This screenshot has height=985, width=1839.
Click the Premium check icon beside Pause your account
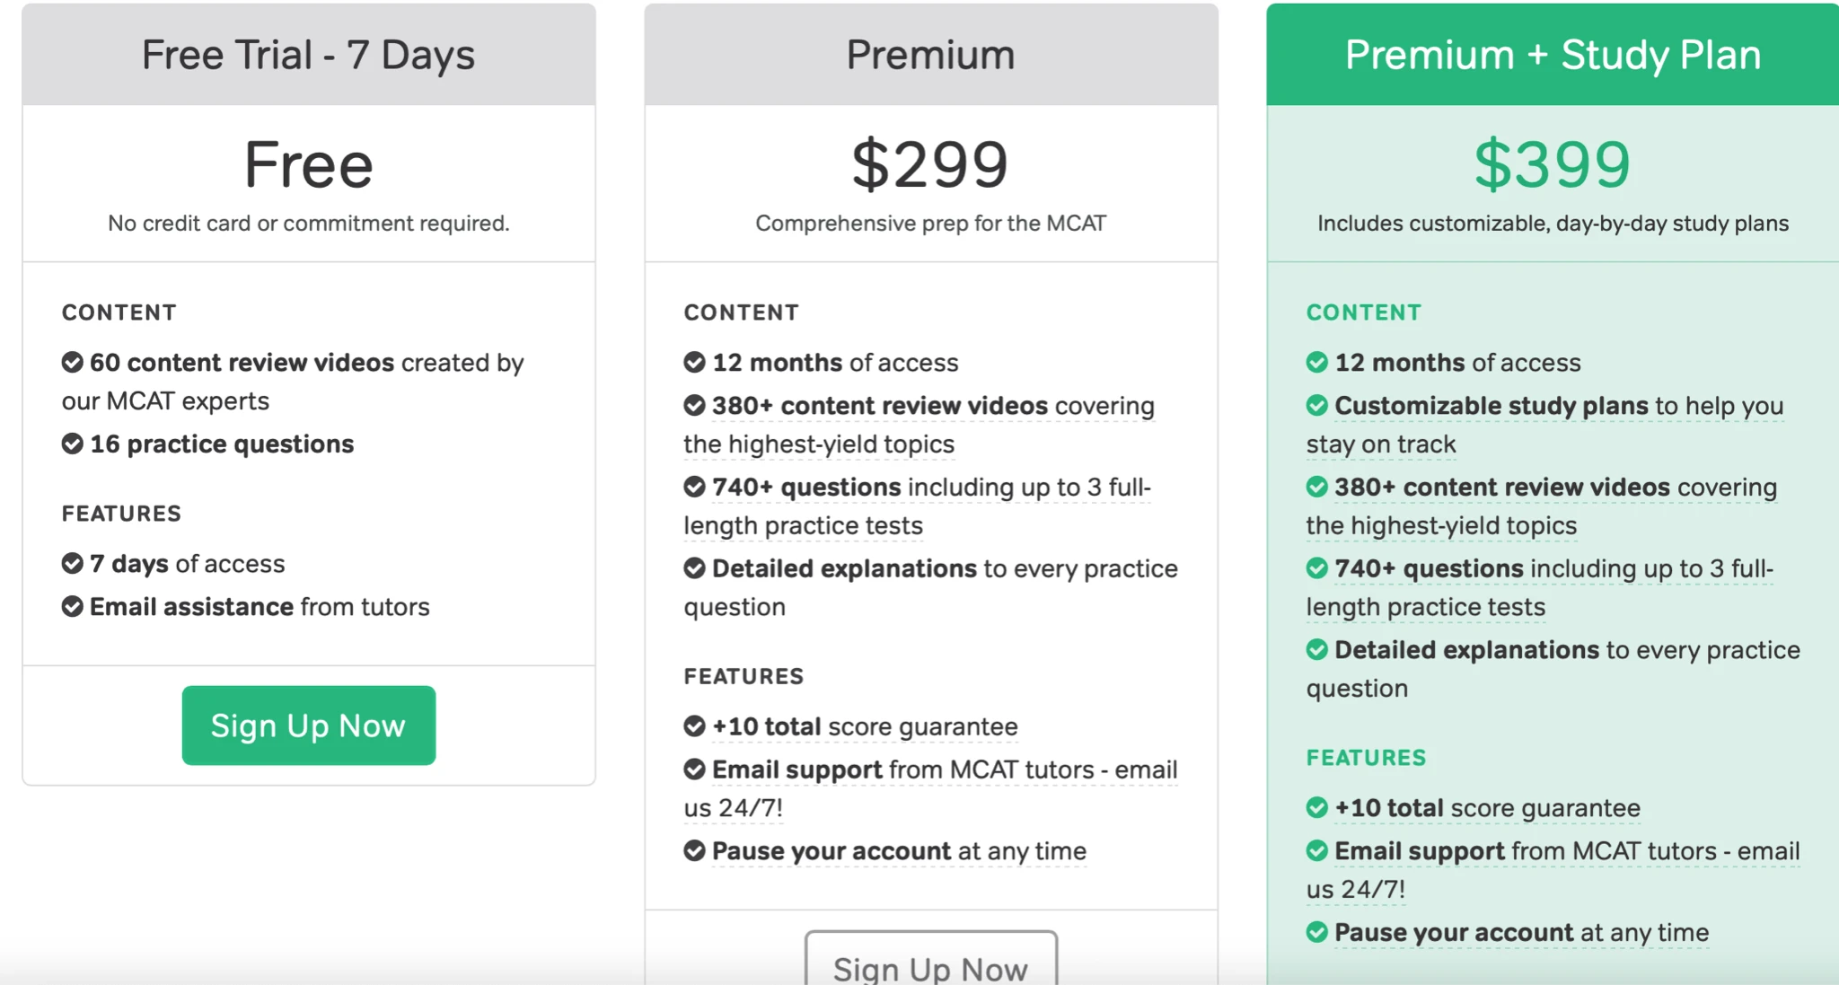(x=694, y=850)
